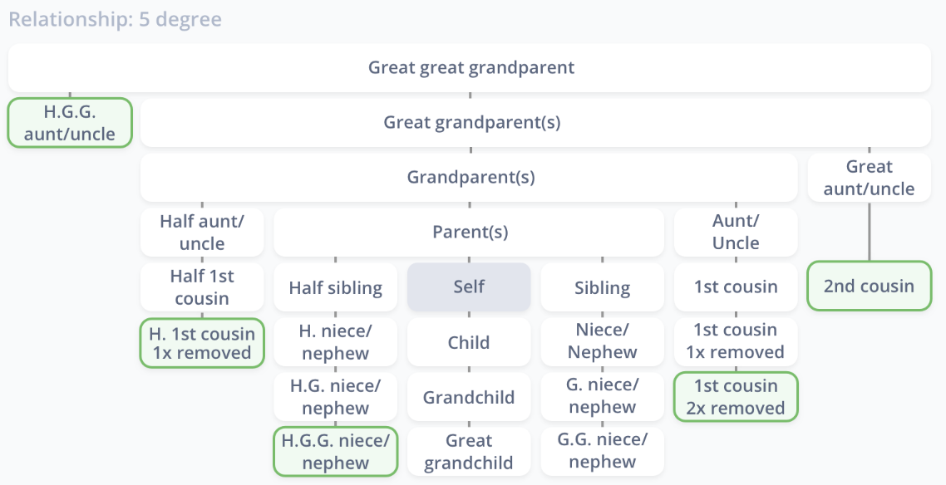The width and height of the screenshot is (946, 485).
Task: Select the Great aunt/uncle box
Action: (x=870, y=177)
